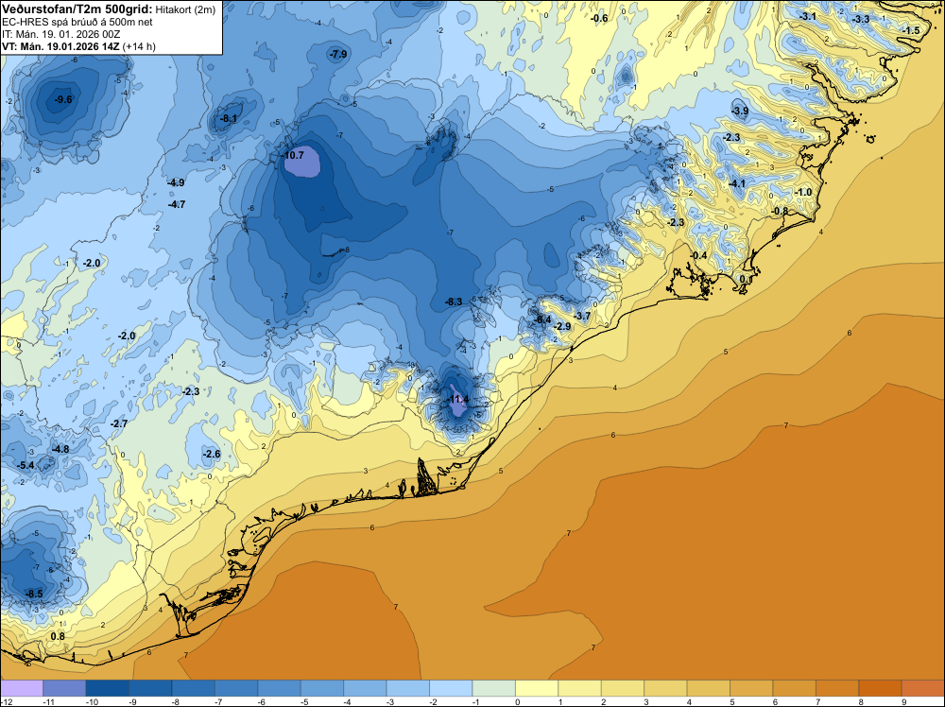Pick the pale yellow 0 to 1 legend swatch
This screenshot has height=707, width=945.
537,688
